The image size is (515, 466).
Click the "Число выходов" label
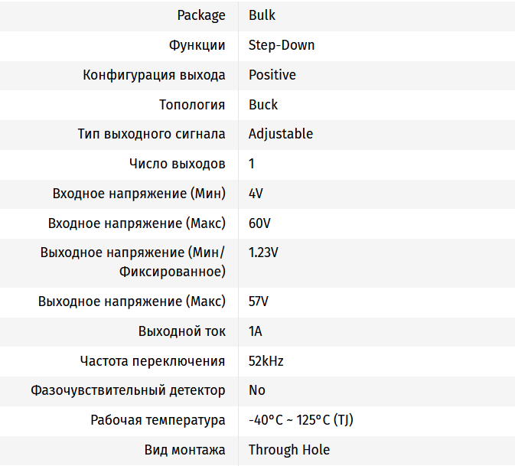178,164
